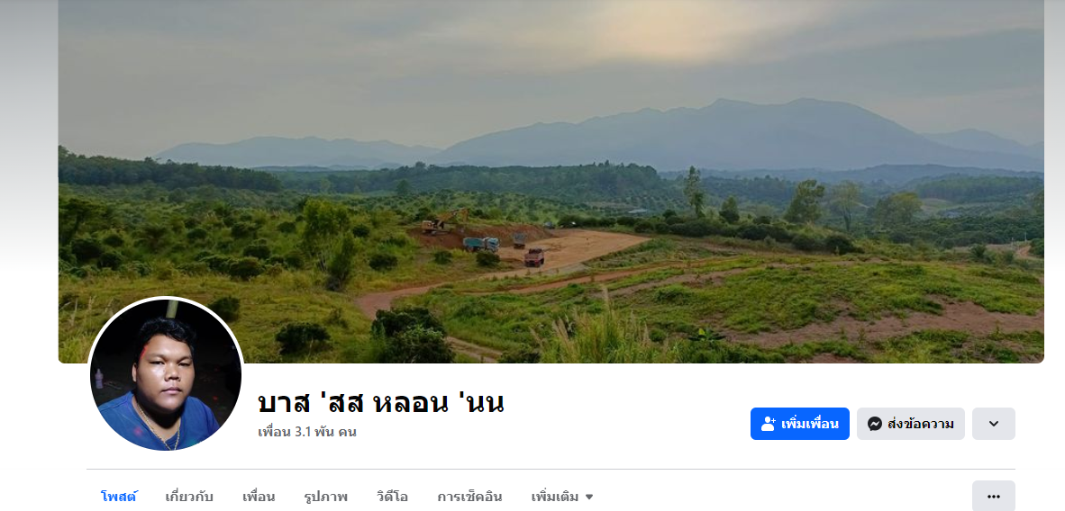Select the เพื่อน tab

tap(259, 497)
